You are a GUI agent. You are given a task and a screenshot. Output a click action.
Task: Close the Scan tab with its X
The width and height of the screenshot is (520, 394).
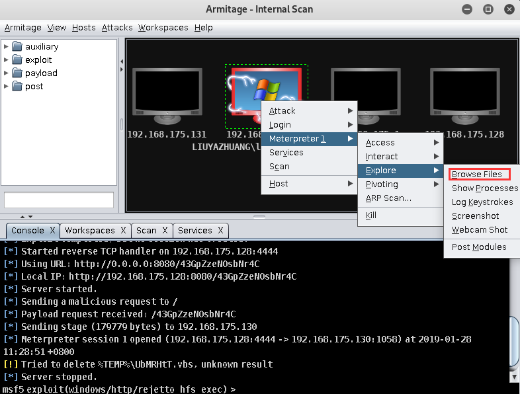165,230
